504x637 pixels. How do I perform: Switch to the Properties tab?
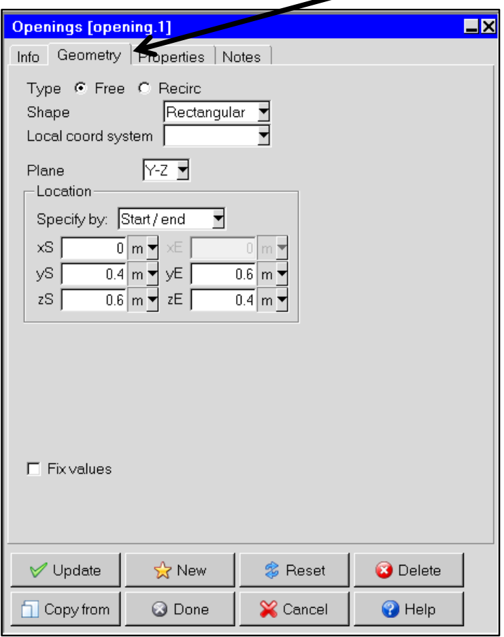173,56
